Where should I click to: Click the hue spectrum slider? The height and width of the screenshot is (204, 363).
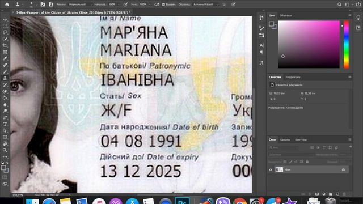[346, 44]
